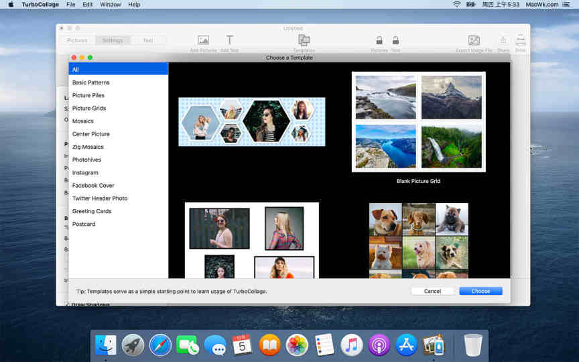The image size is (579, 362).
Task: Select the dog photos grid template
Action: point(418,241)
